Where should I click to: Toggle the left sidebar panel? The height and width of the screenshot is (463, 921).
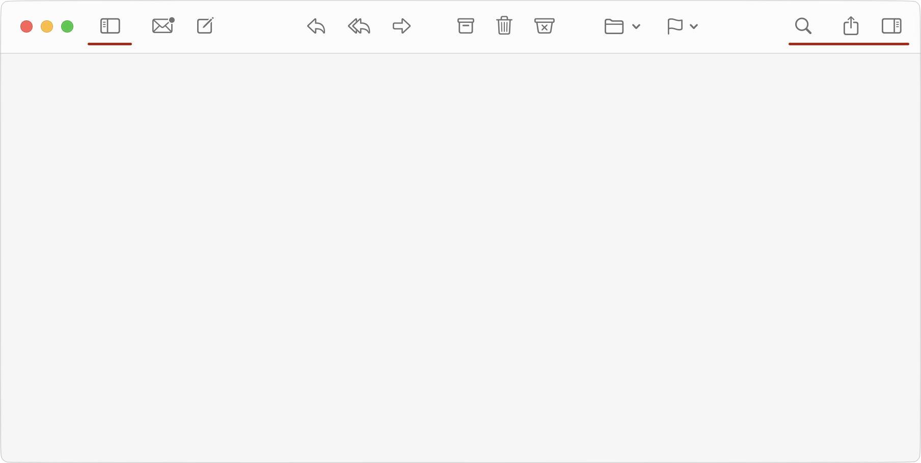(x=110, y=26)
